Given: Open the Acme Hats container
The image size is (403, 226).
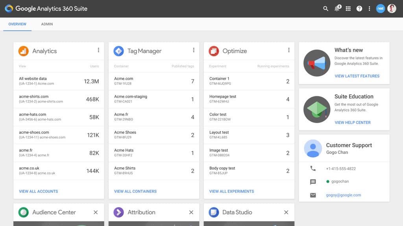Looking at the screenshot, I should tap(154, 153).
